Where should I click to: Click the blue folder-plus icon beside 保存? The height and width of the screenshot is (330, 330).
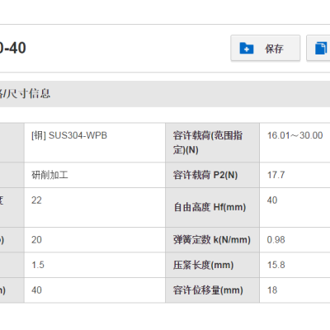tap(247, 49)
